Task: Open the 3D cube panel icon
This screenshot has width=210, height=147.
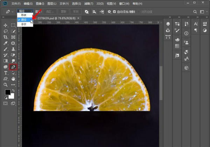Action: point(187,68)
